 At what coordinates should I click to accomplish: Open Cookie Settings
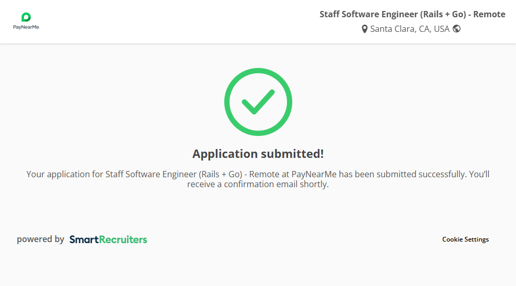[x=465, y=239]
